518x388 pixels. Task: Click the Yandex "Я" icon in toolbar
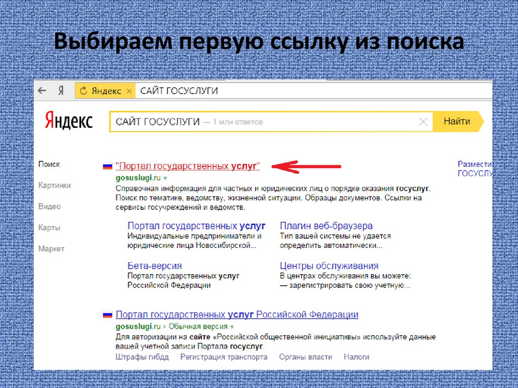tap(61, 91)
